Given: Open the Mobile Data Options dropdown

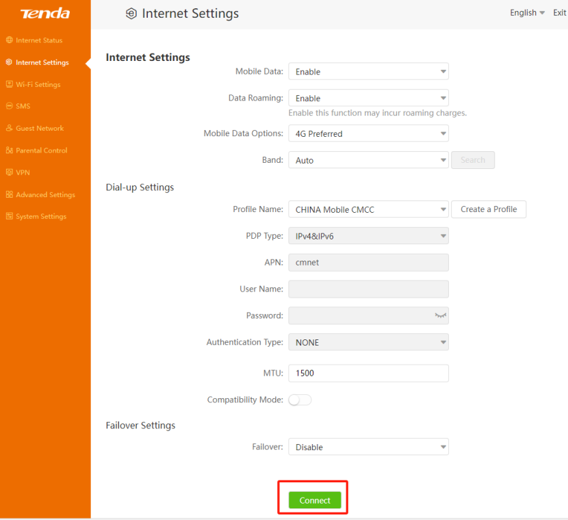Looking at the screenshot, I should point(368,134).
